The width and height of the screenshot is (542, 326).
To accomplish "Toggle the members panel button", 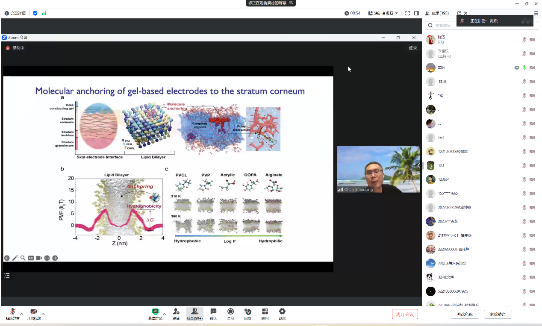I will click(194, 314).
